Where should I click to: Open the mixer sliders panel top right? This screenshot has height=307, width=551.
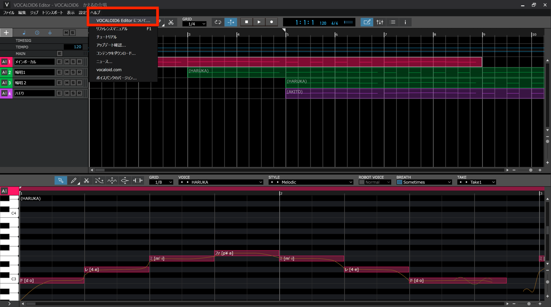point(380,22)
